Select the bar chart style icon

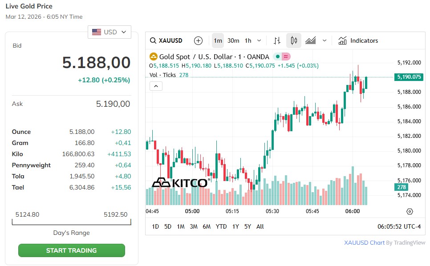pos(277,40)
